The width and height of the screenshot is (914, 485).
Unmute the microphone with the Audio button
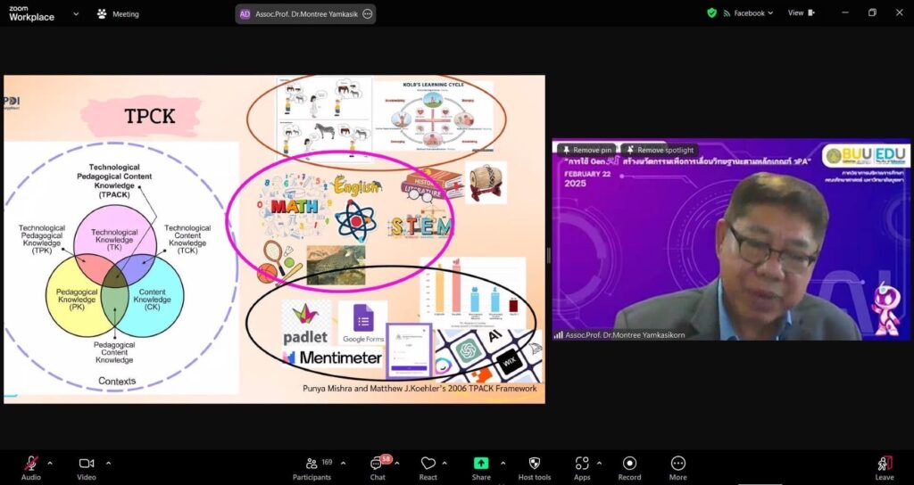coord(30,464)
